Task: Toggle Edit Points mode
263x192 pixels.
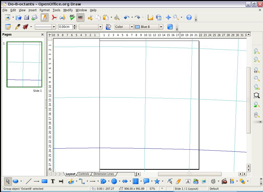Action: [x=170, y=181]
